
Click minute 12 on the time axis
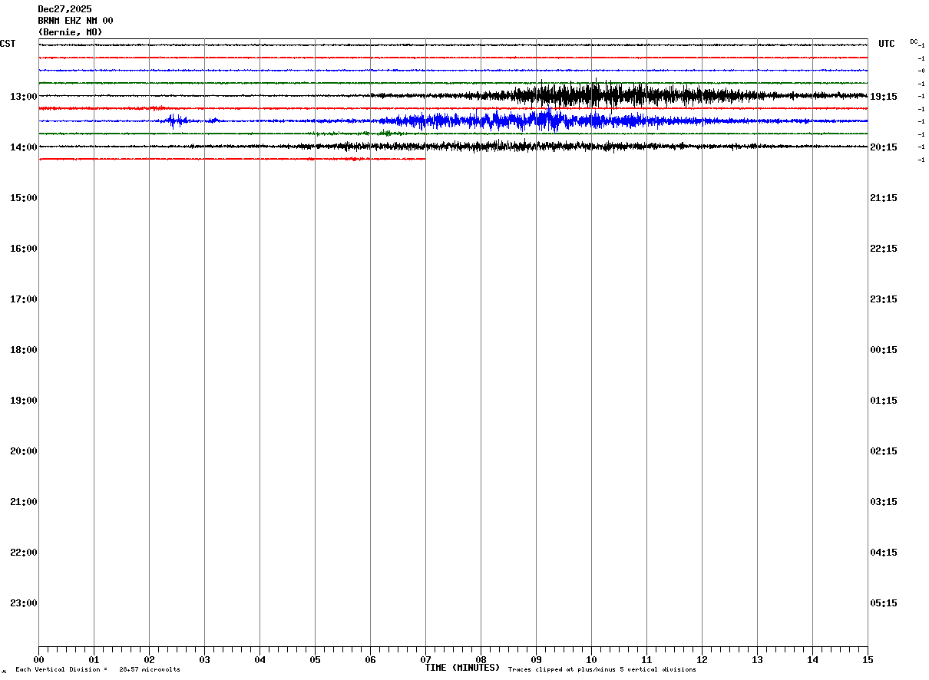(702, 659)
